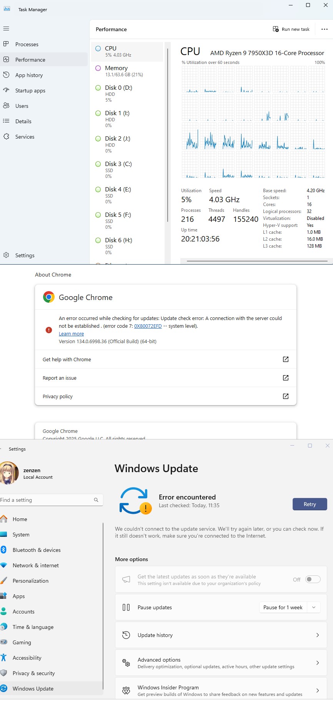Click the Users people icon
The height and width of the screenshot is (704, 333).
6,106
